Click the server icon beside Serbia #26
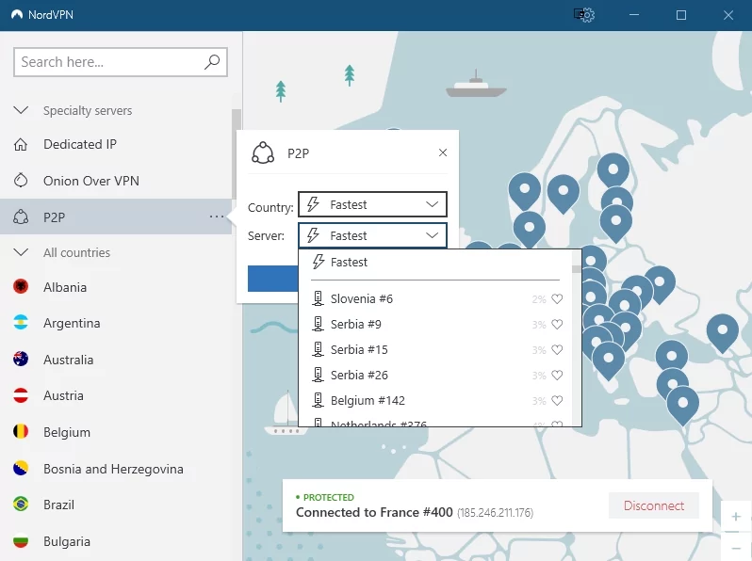The height and width of the screenshot is (561, 752). tap(318, 375)
